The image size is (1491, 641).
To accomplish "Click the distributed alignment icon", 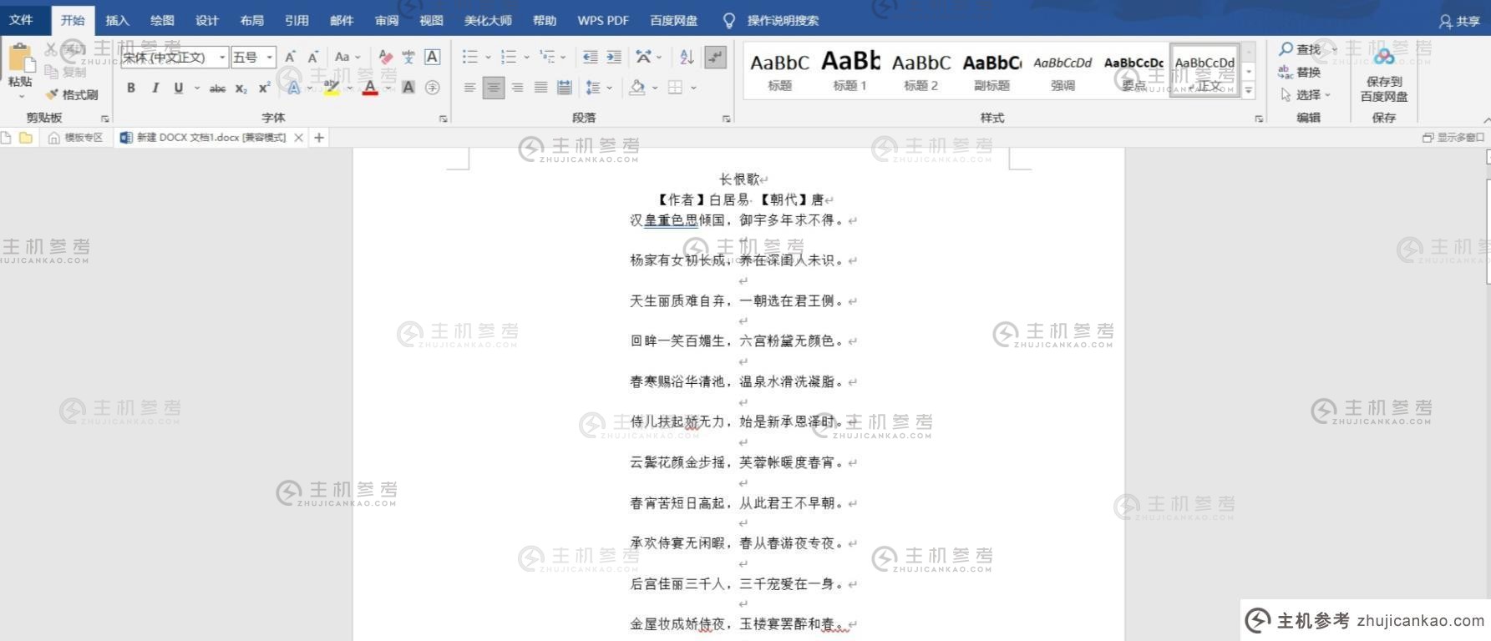I will tap(565, 87).
